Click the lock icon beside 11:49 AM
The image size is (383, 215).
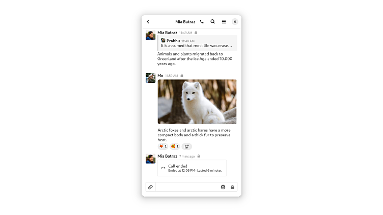tap(196, 33)
